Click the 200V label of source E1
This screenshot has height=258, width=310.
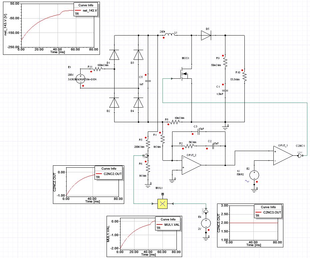[x=71, y=75]
